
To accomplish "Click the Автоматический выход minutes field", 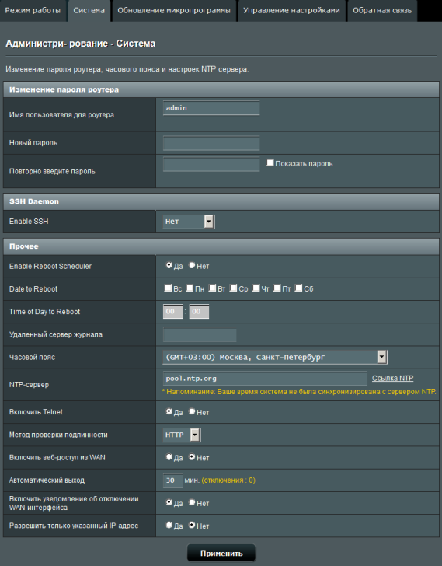I will 172,480.
